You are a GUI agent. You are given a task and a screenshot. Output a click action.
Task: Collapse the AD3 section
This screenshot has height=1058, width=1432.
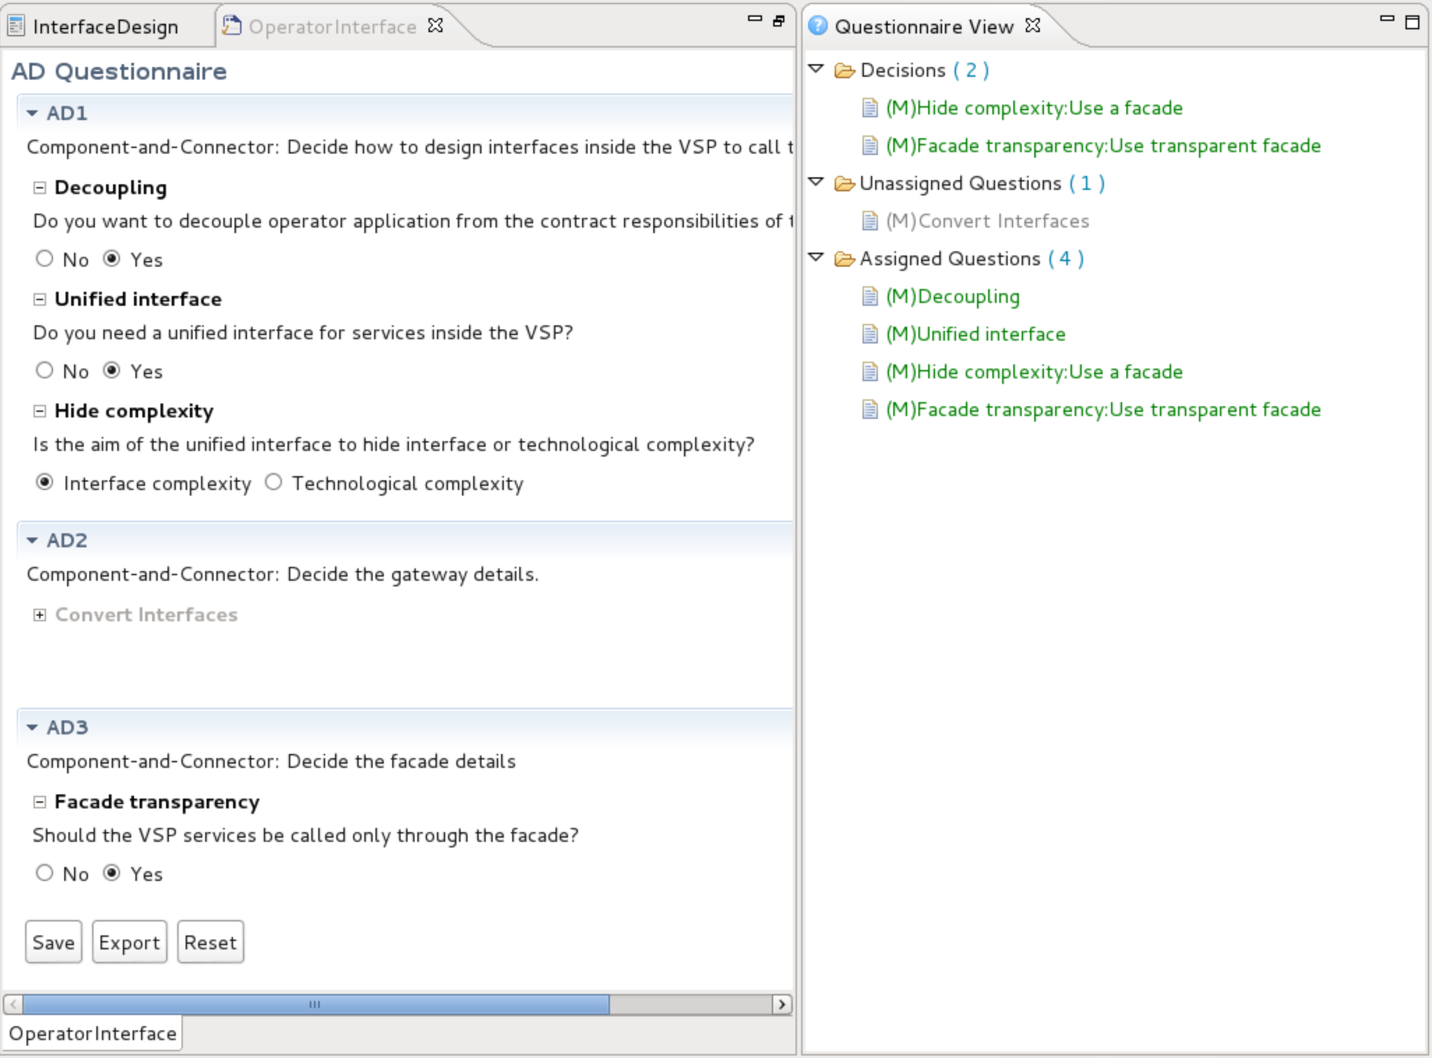pyautogui.click(x=32, y=728)
